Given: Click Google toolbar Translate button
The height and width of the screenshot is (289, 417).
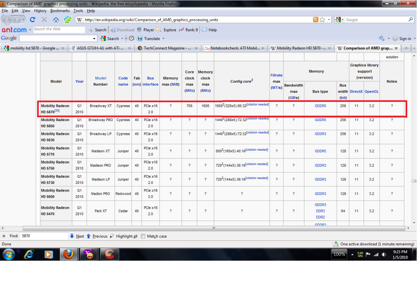Looking at the screenshot, I should (149, 39).
